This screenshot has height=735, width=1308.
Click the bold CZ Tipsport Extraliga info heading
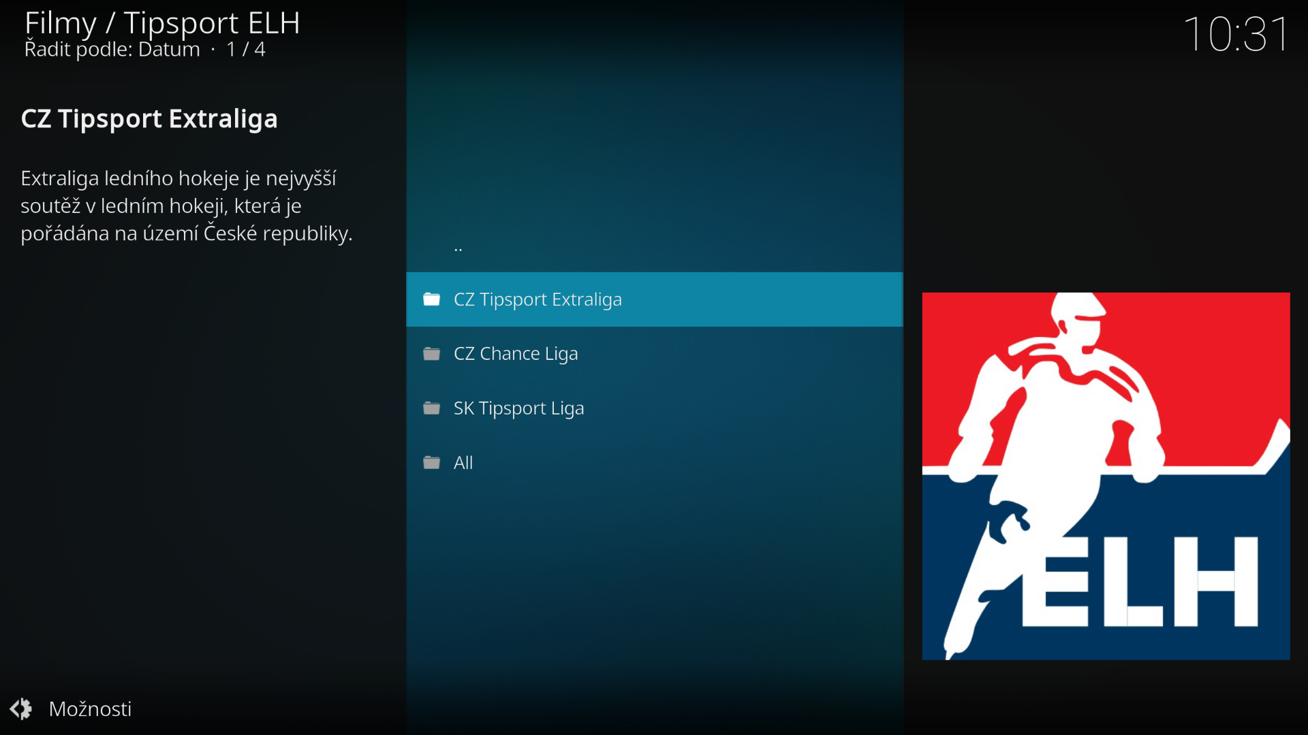(149, 119)
